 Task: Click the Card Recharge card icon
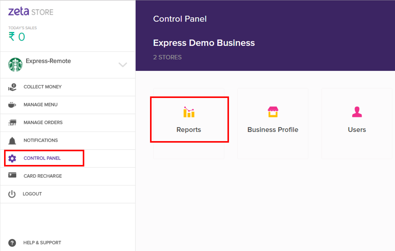click(x=12, y=175)
